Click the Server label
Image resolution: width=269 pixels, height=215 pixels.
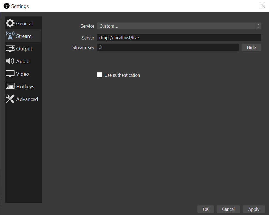click(x=88, y=38)
